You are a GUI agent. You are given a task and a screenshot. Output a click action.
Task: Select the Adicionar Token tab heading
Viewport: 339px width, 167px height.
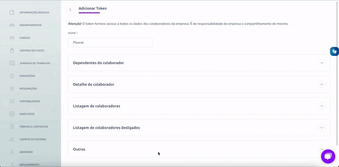pyautogui.click(x=92, y=8)
